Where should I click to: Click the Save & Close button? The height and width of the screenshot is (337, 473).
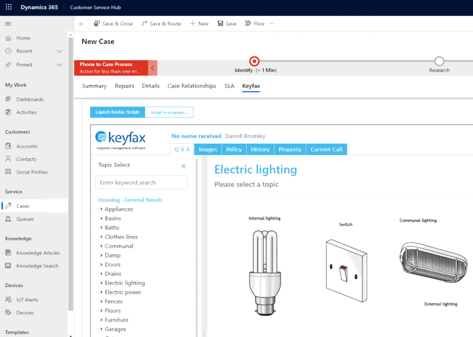pyautogui.click(x=113, y=23)
